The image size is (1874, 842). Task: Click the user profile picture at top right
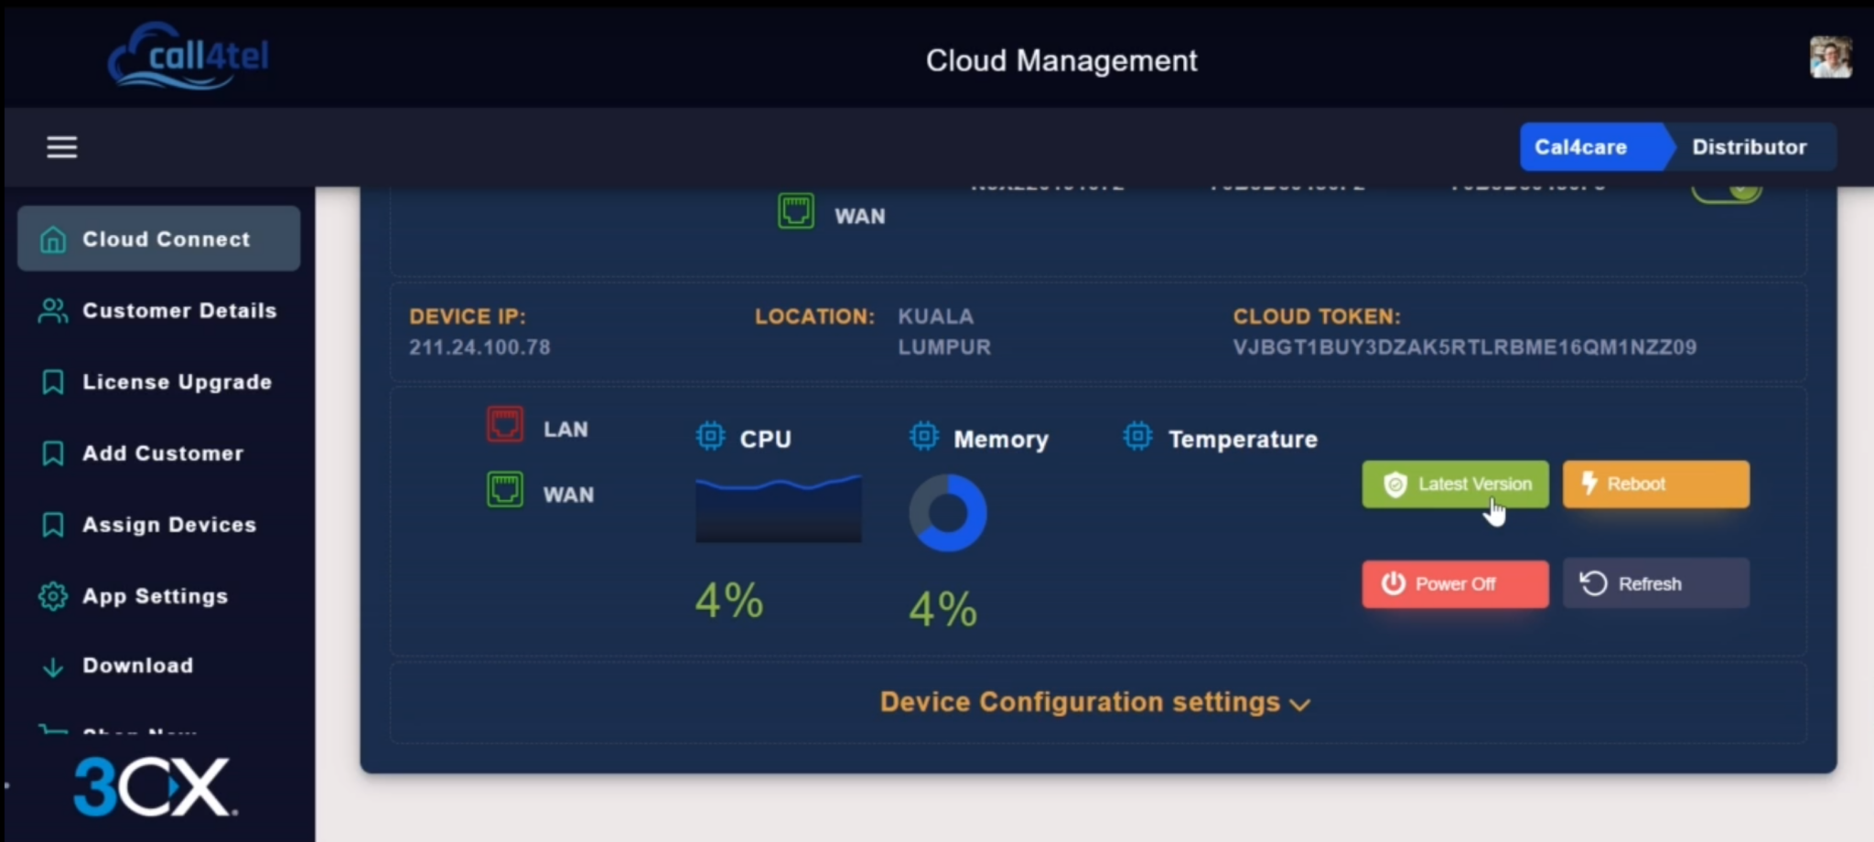tap(1829, 57)
